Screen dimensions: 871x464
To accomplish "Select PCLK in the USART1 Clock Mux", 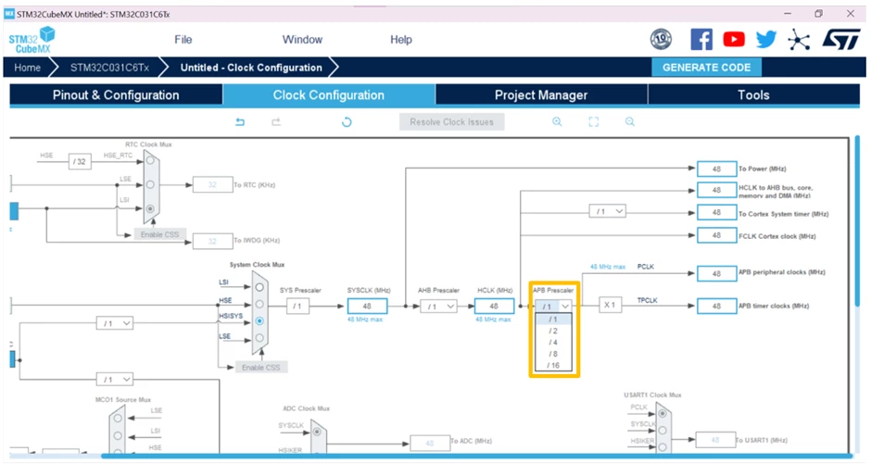I will point(663,413).
